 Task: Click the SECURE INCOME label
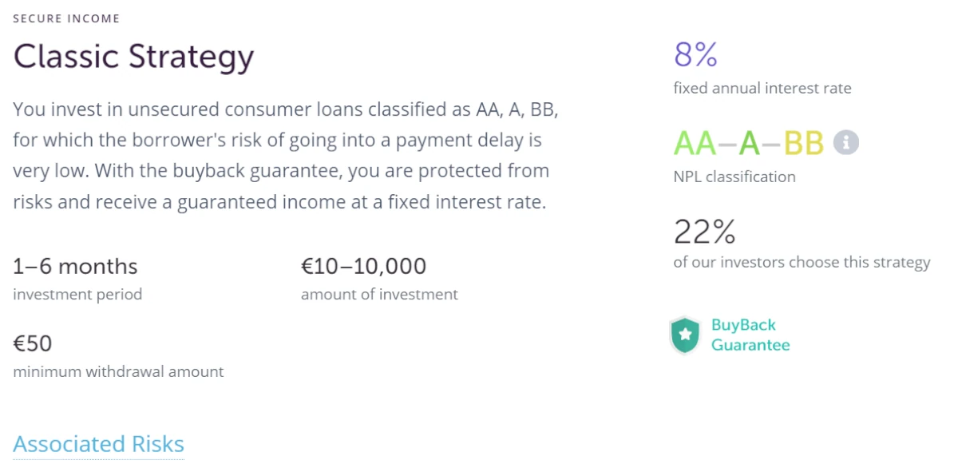[66, 18]
